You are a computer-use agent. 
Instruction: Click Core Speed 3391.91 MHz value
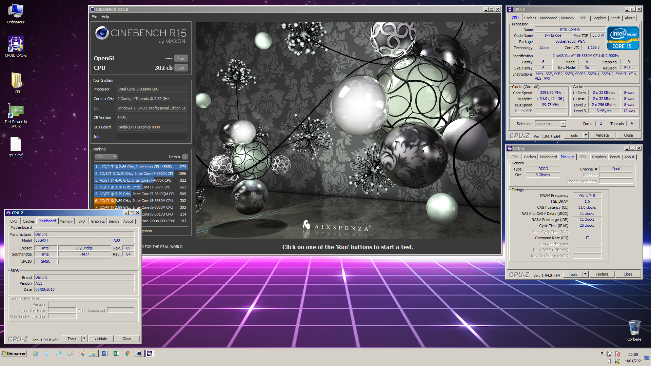[551, 93]
